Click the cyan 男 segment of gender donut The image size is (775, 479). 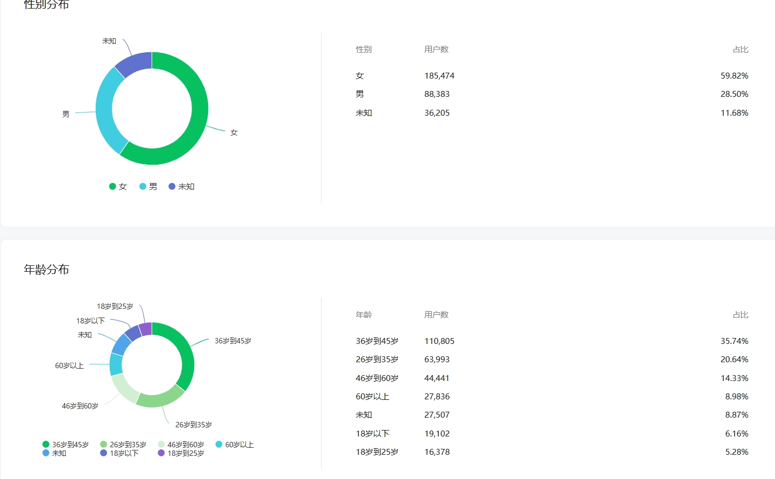[105, 116]
